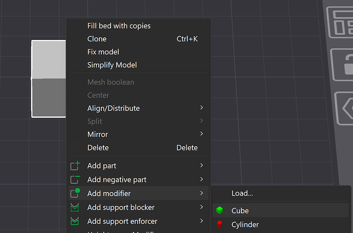
Task: Choose Fill bed with copies
Action: click(139, 26)
